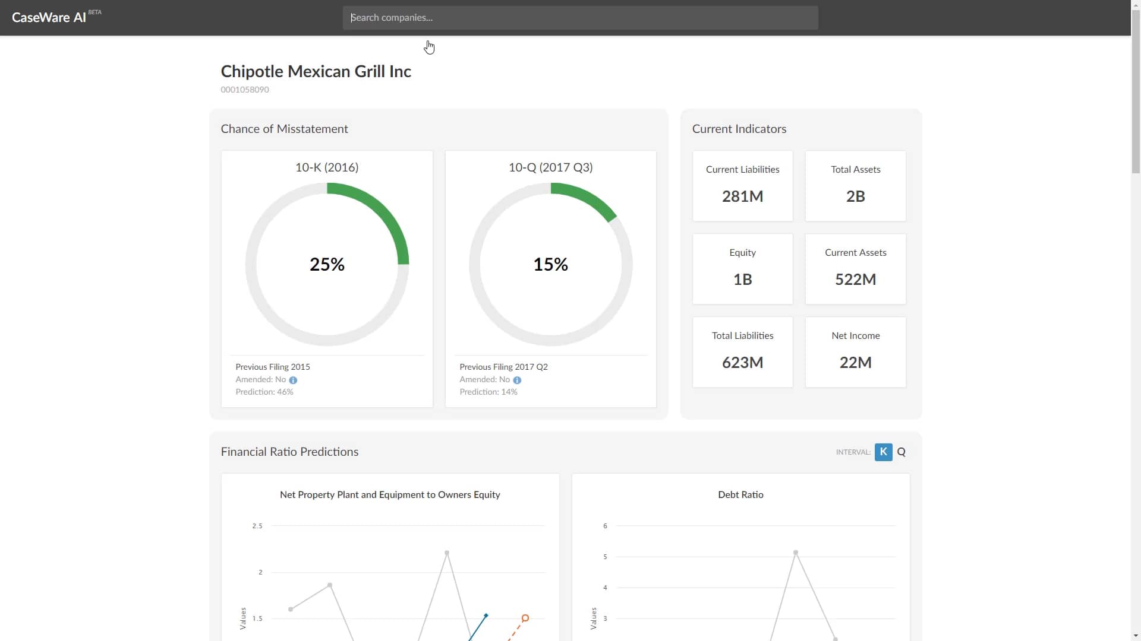This screenshot has width=1141, height=641.
Task: Open the Total Assets 2B card
Action: (x=855, y=186)
